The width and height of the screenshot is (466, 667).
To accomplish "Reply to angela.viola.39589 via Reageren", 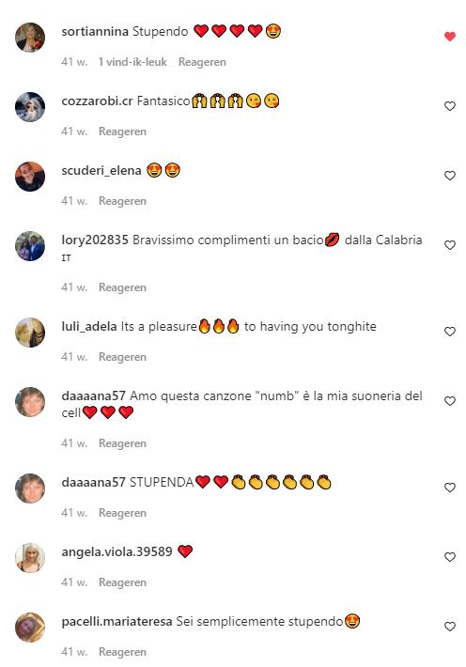I will coord(122,582).
